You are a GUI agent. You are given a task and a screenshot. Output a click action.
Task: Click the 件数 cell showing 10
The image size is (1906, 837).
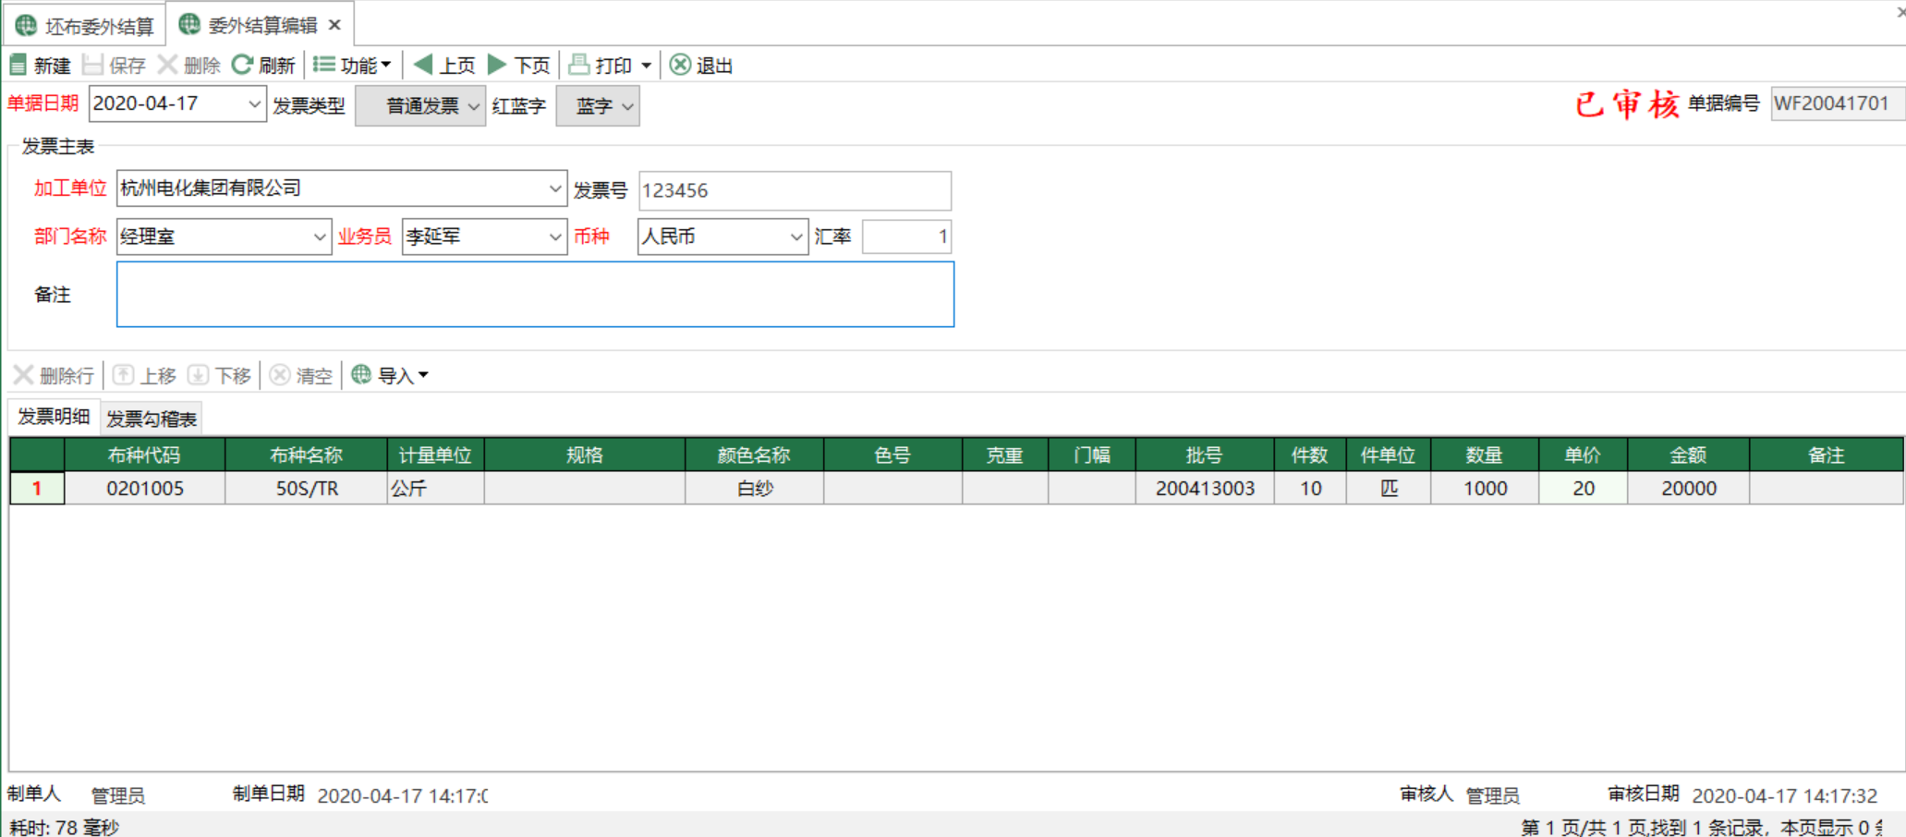pos(1310,488)
